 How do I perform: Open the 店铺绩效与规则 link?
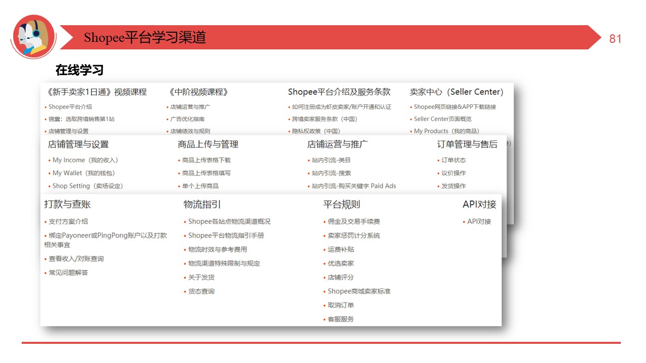[190, 131]
